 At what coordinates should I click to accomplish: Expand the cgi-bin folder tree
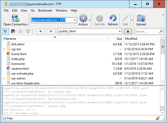click(4, 49)
